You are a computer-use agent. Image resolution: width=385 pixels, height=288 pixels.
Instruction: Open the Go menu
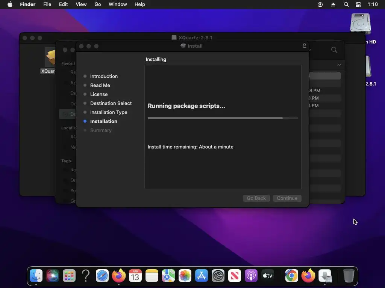pos(98,4)
